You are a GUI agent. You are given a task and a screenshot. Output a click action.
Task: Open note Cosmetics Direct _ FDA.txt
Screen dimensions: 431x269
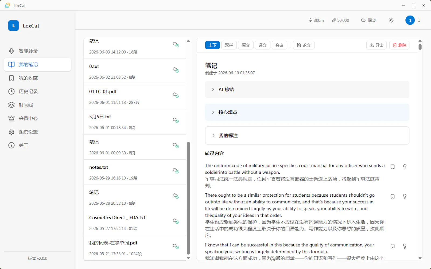(x=135, y=223)
